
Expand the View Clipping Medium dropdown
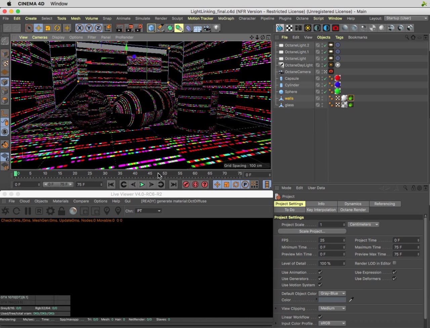332,309
